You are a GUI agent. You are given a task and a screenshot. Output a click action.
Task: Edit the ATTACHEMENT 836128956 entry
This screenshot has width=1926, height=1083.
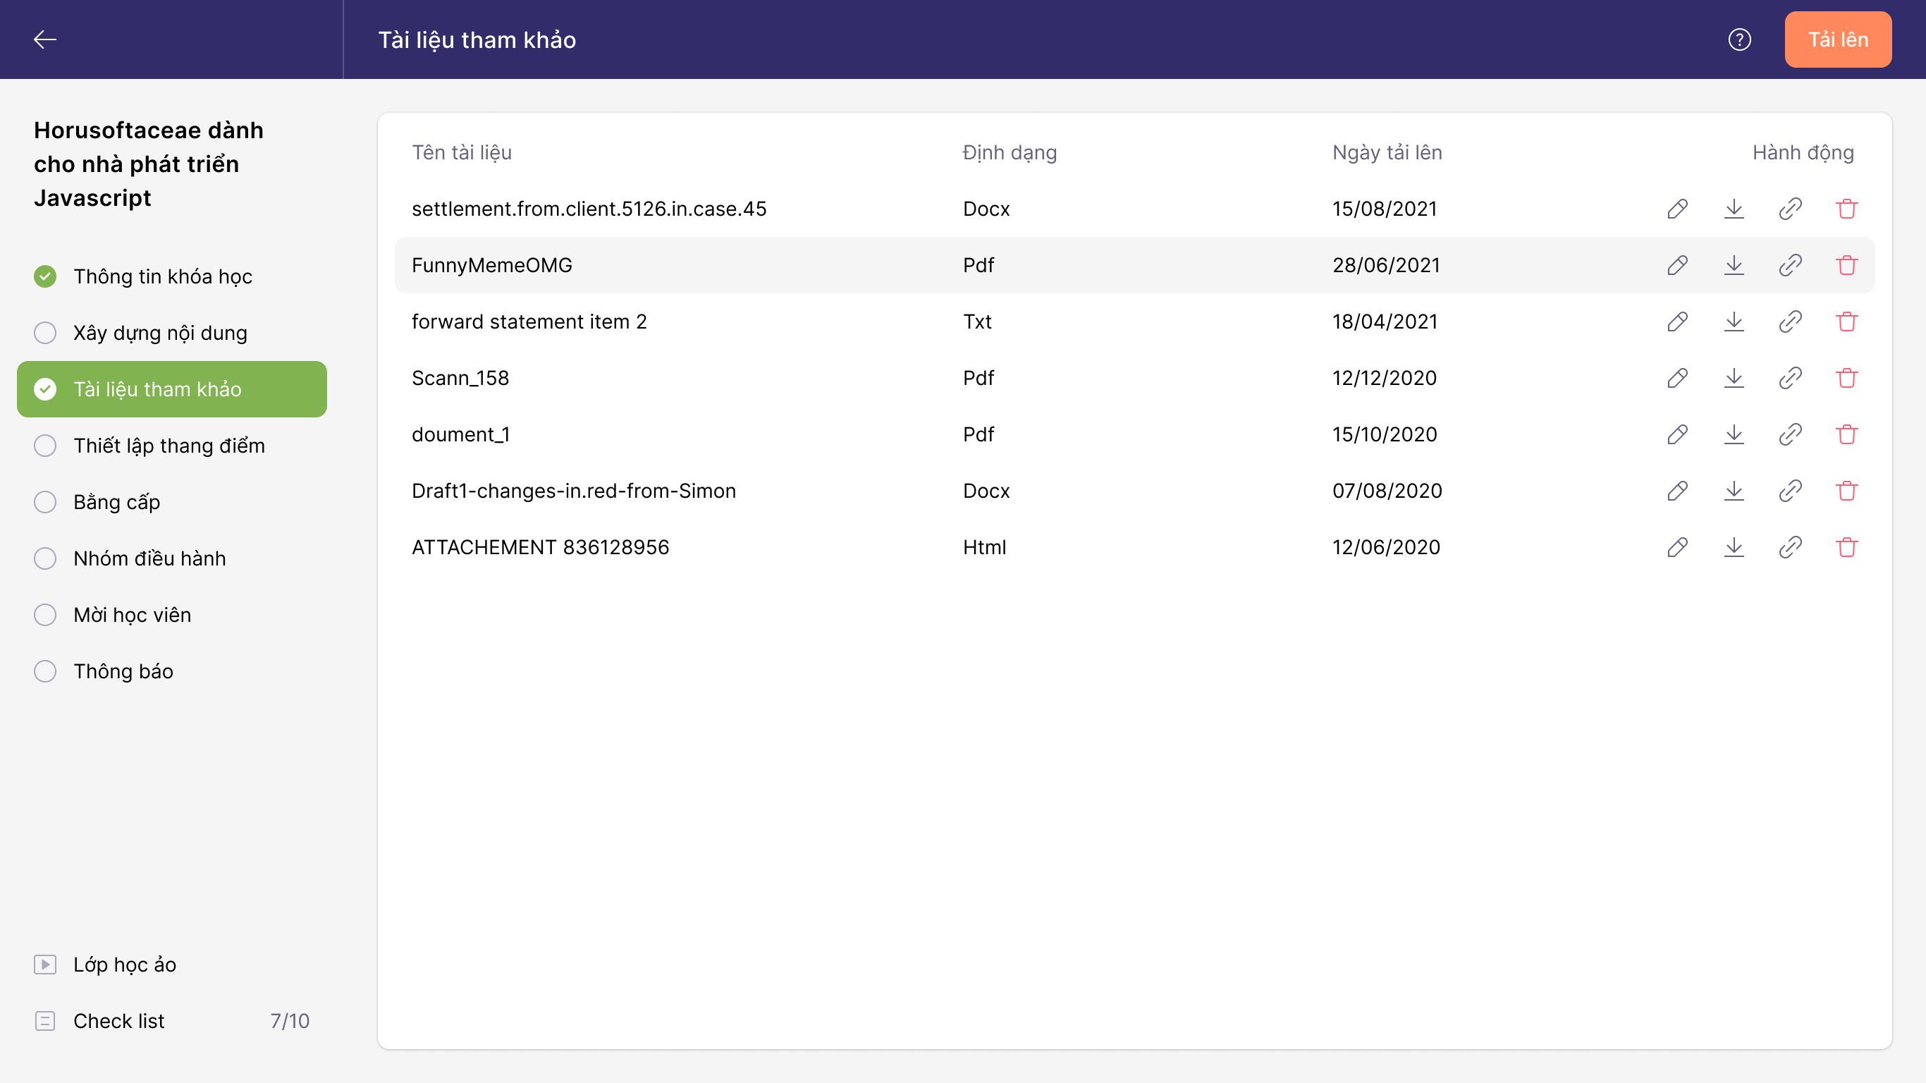click(1677, 547)
